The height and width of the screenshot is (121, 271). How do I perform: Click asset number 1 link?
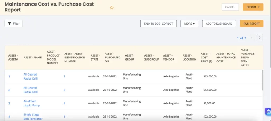[9, 77]
